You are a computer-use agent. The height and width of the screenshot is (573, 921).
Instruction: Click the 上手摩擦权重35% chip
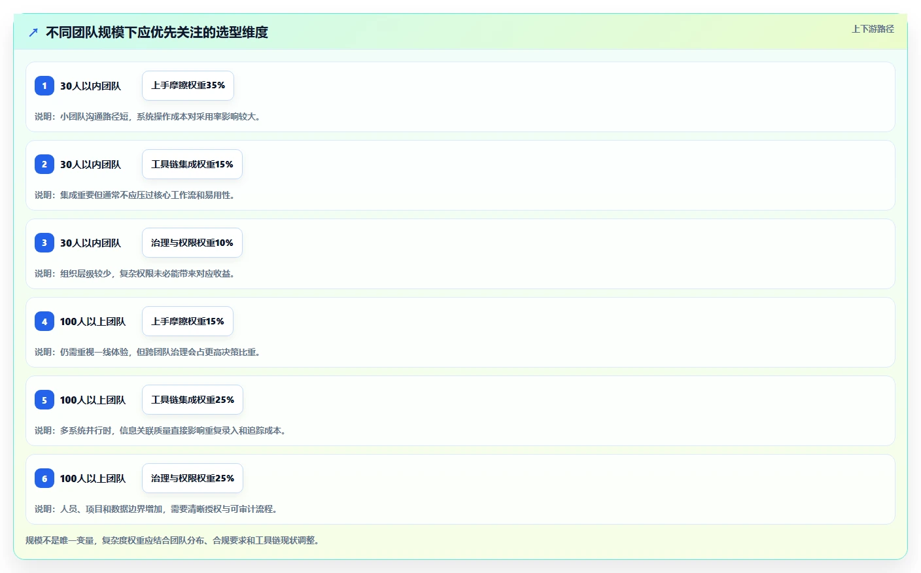coord(188,86)
